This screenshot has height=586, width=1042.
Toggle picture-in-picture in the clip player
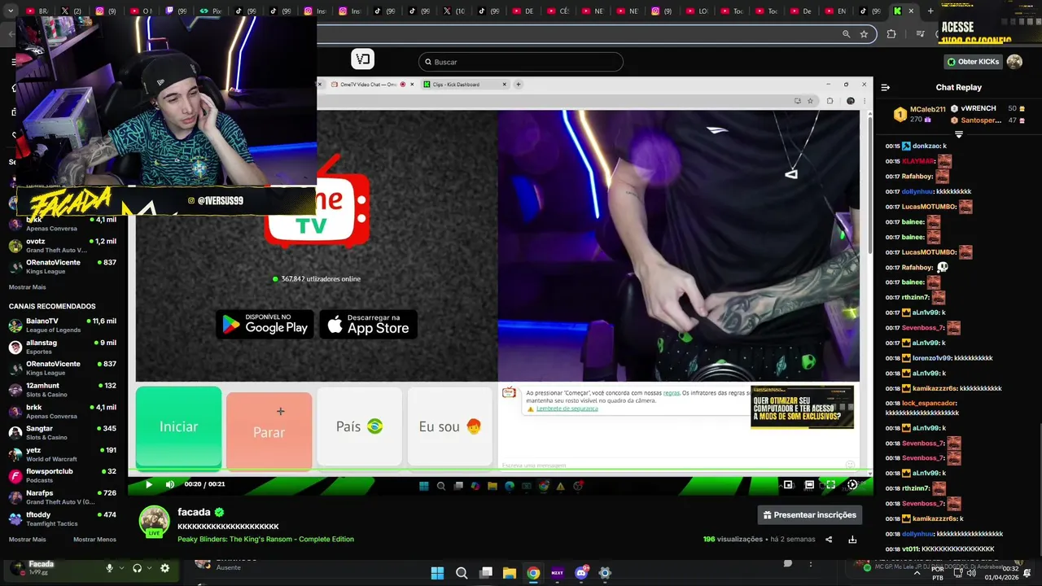pyautogui.click(x=788, y=484)
